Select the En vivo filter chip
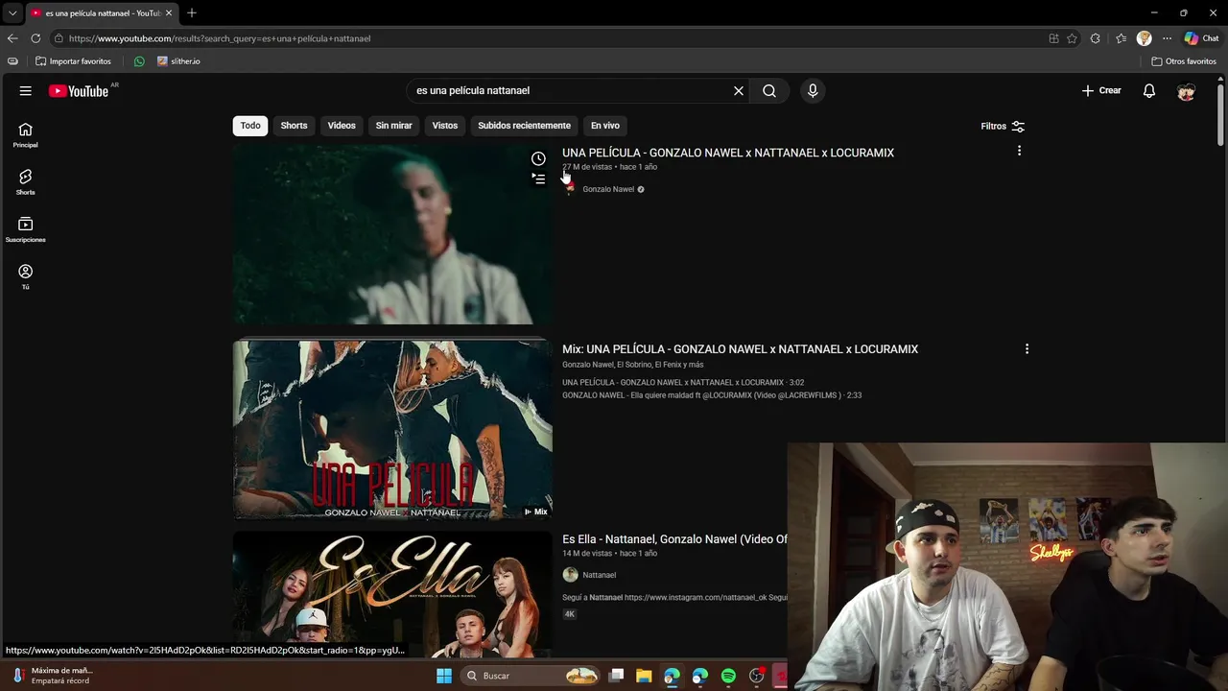The width and height of the screenshot is (1228, 691). point(605,126)
